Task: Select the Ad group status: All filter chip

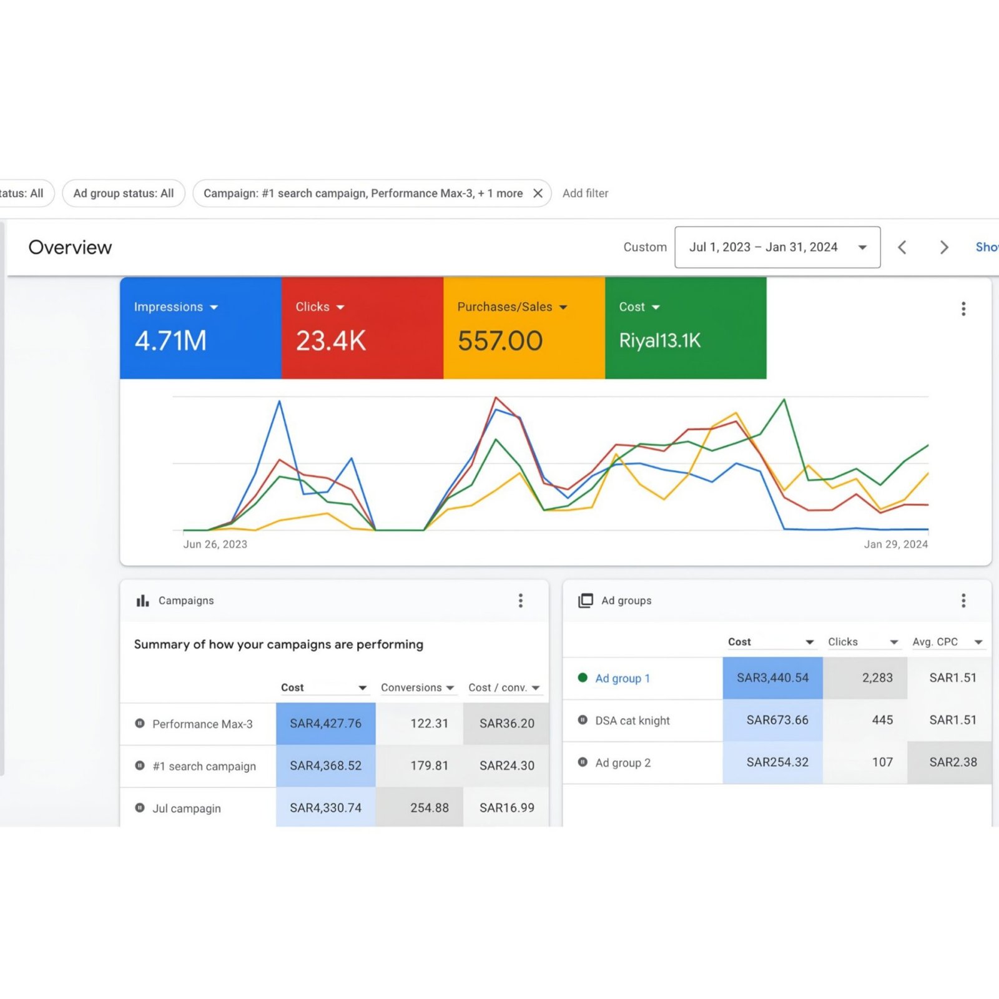Action: pyautogui.click(x=124, y=194)
